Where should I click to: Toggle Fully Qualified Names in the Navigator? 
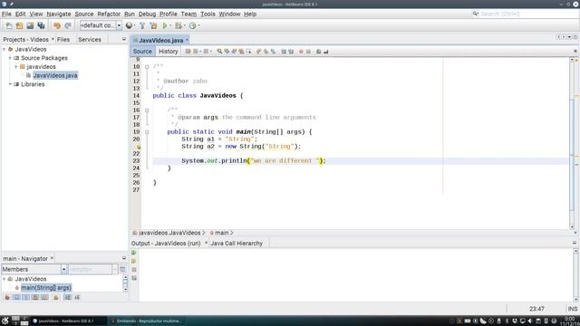click(x=56, y=297)
